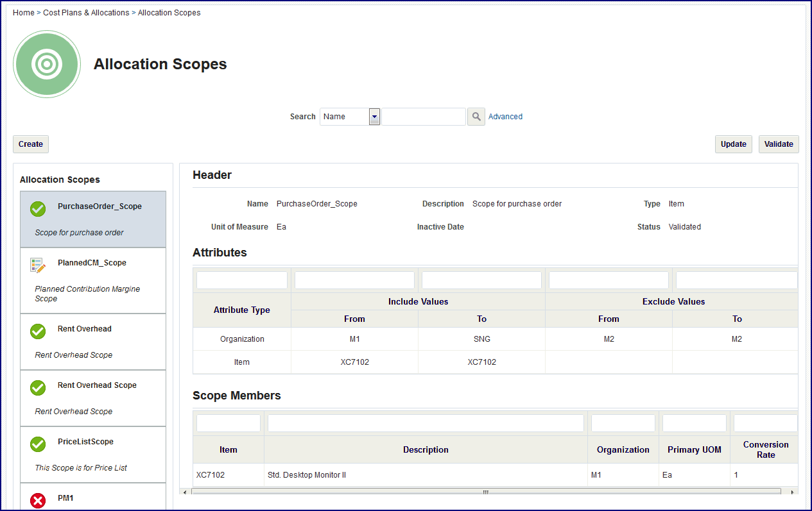Click the Conversion Rate column header

[765, 449]
